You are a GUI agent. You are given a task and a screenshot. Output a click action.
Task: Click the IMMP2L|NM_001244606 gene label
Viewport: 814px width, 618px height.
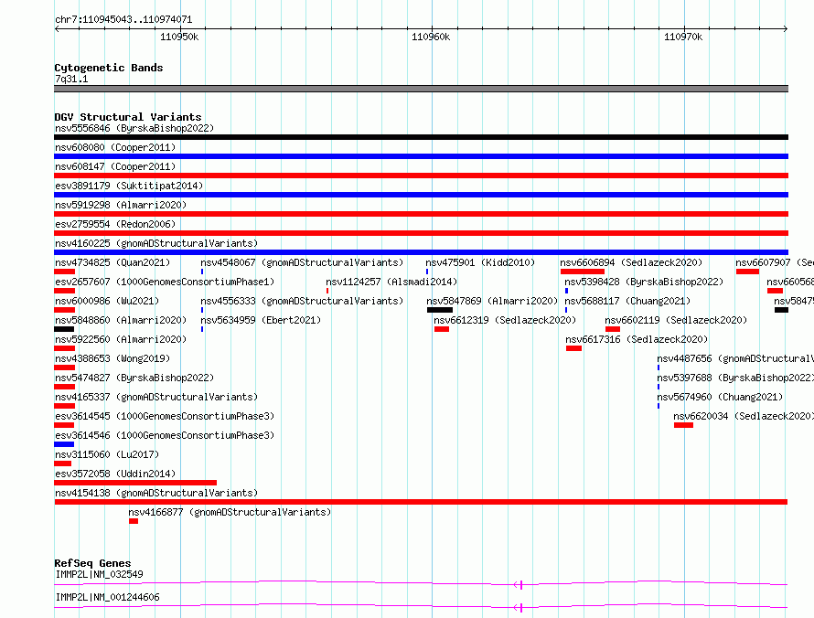pyautogui.click(x=107, y=597)
